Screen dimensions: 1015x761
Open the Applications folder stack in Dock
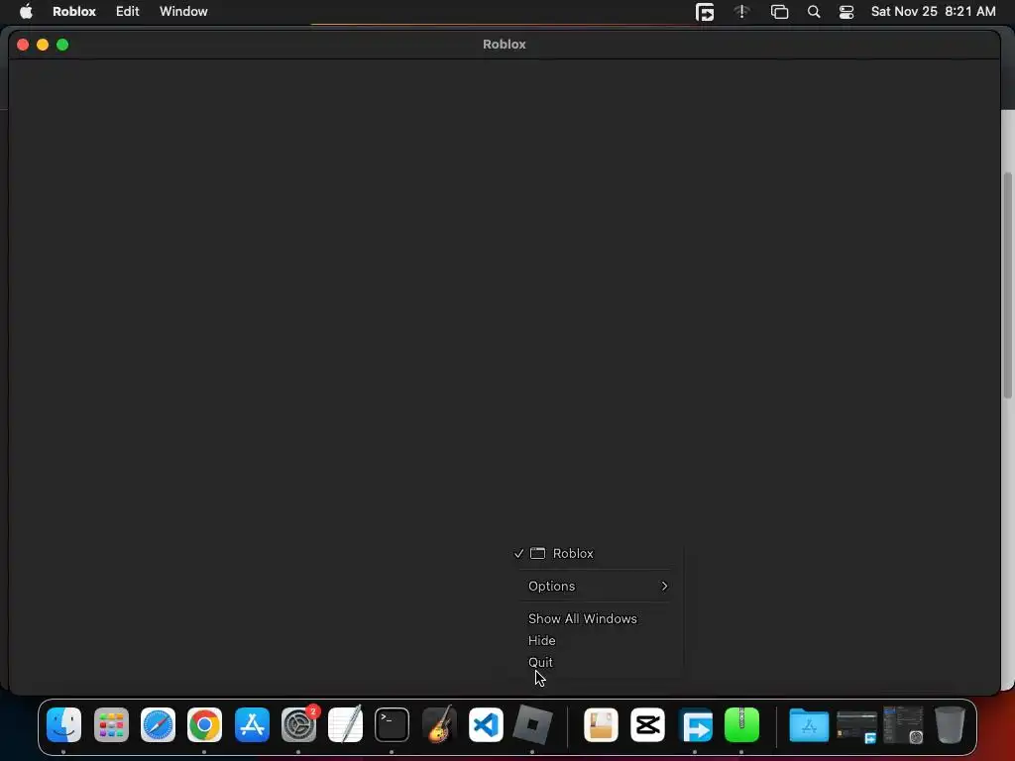[x=809, y=724]
